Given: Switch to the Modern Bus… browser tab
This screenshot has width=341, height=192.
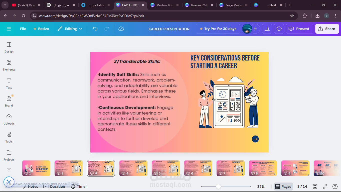Looking at the screenshot, I should tap(165, 5).
